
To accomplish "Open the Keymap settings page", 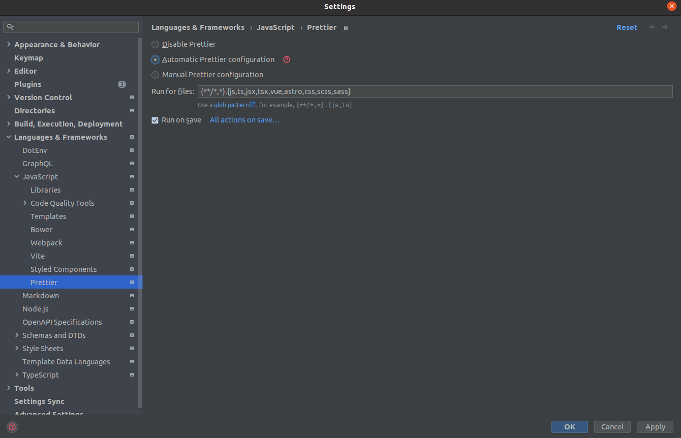I will (x=28, y=58).
